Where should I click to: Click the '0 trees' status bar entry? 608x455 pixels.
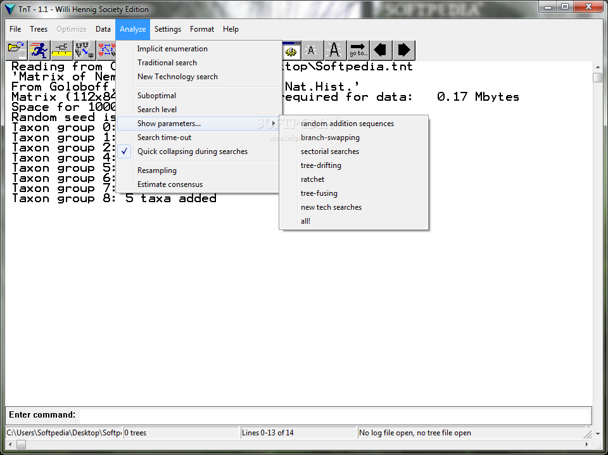182,433
